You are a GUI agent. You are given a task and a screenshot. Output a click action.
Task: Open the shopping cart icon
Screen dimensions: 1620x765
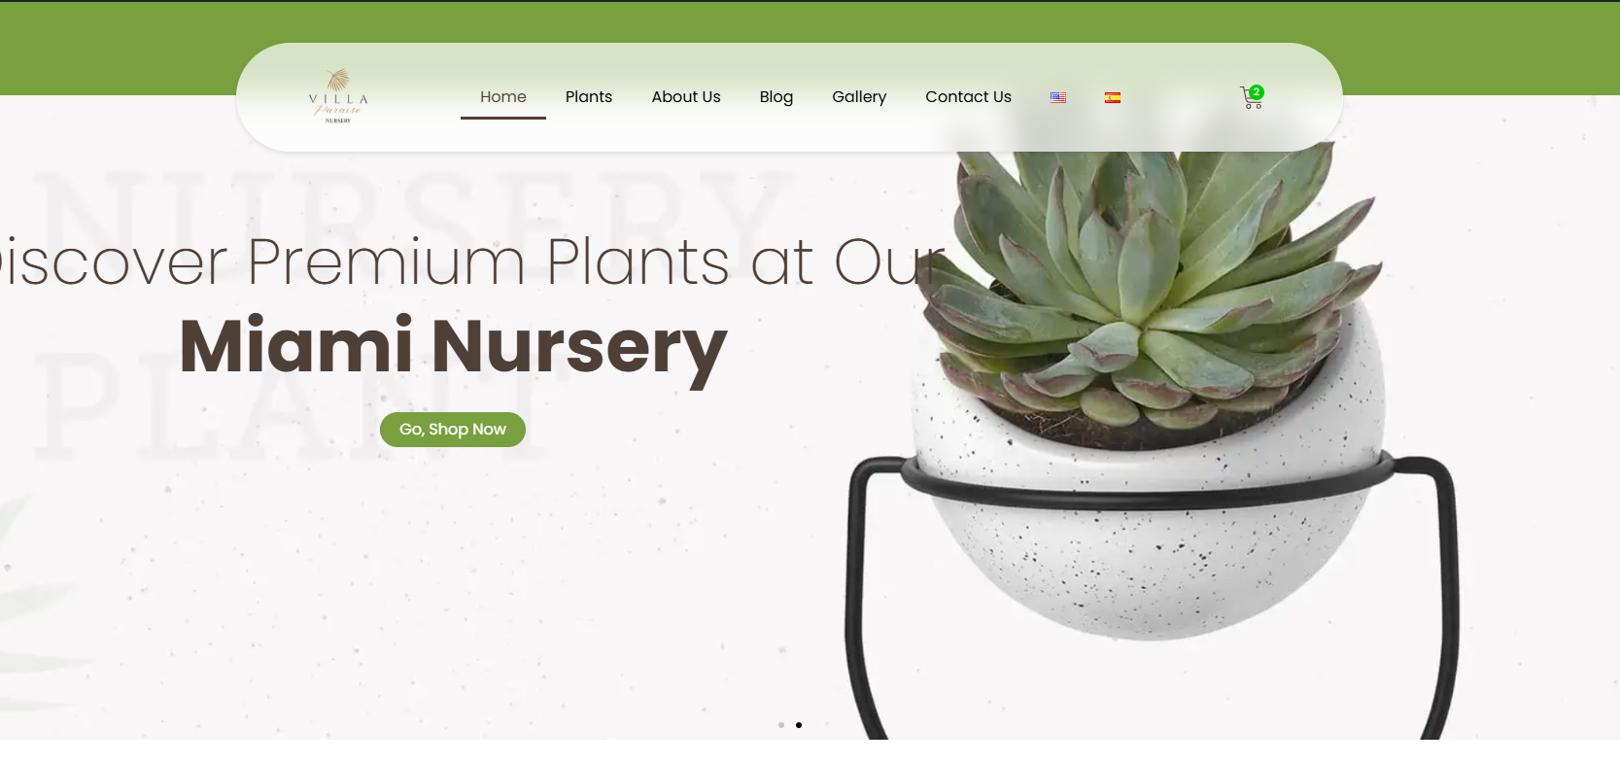pyautogui.click(x=1251, y=98)
